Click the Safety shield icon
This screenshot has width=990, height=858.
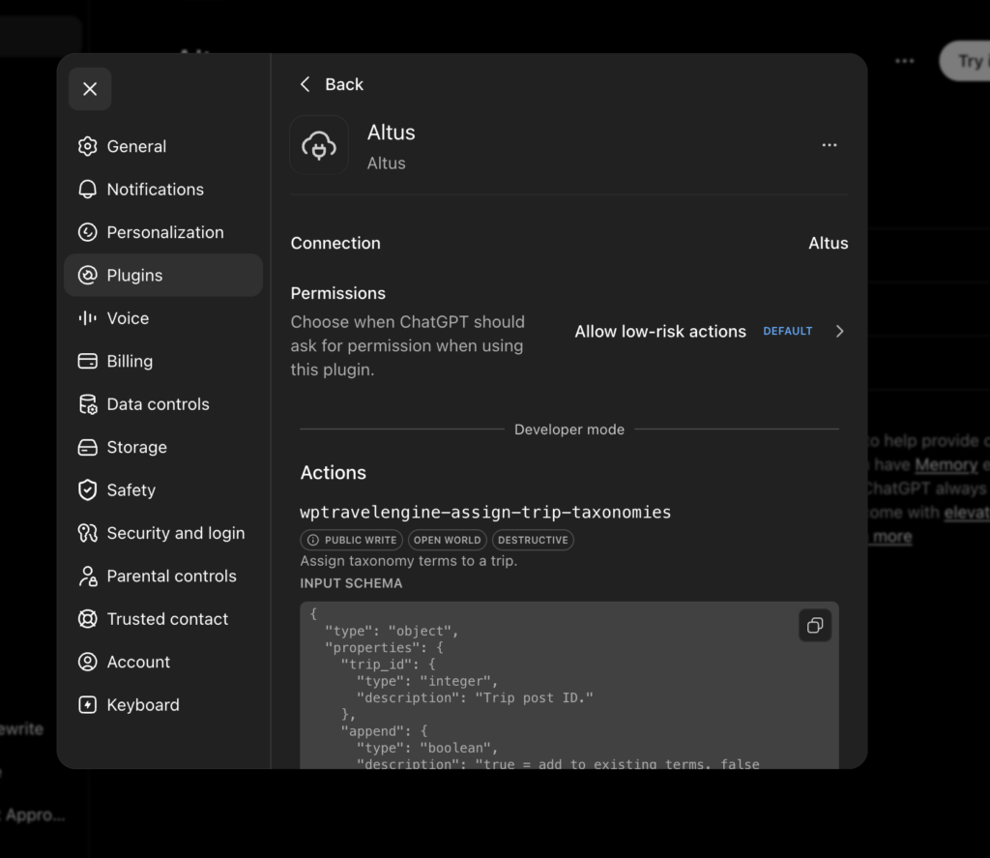87,489
